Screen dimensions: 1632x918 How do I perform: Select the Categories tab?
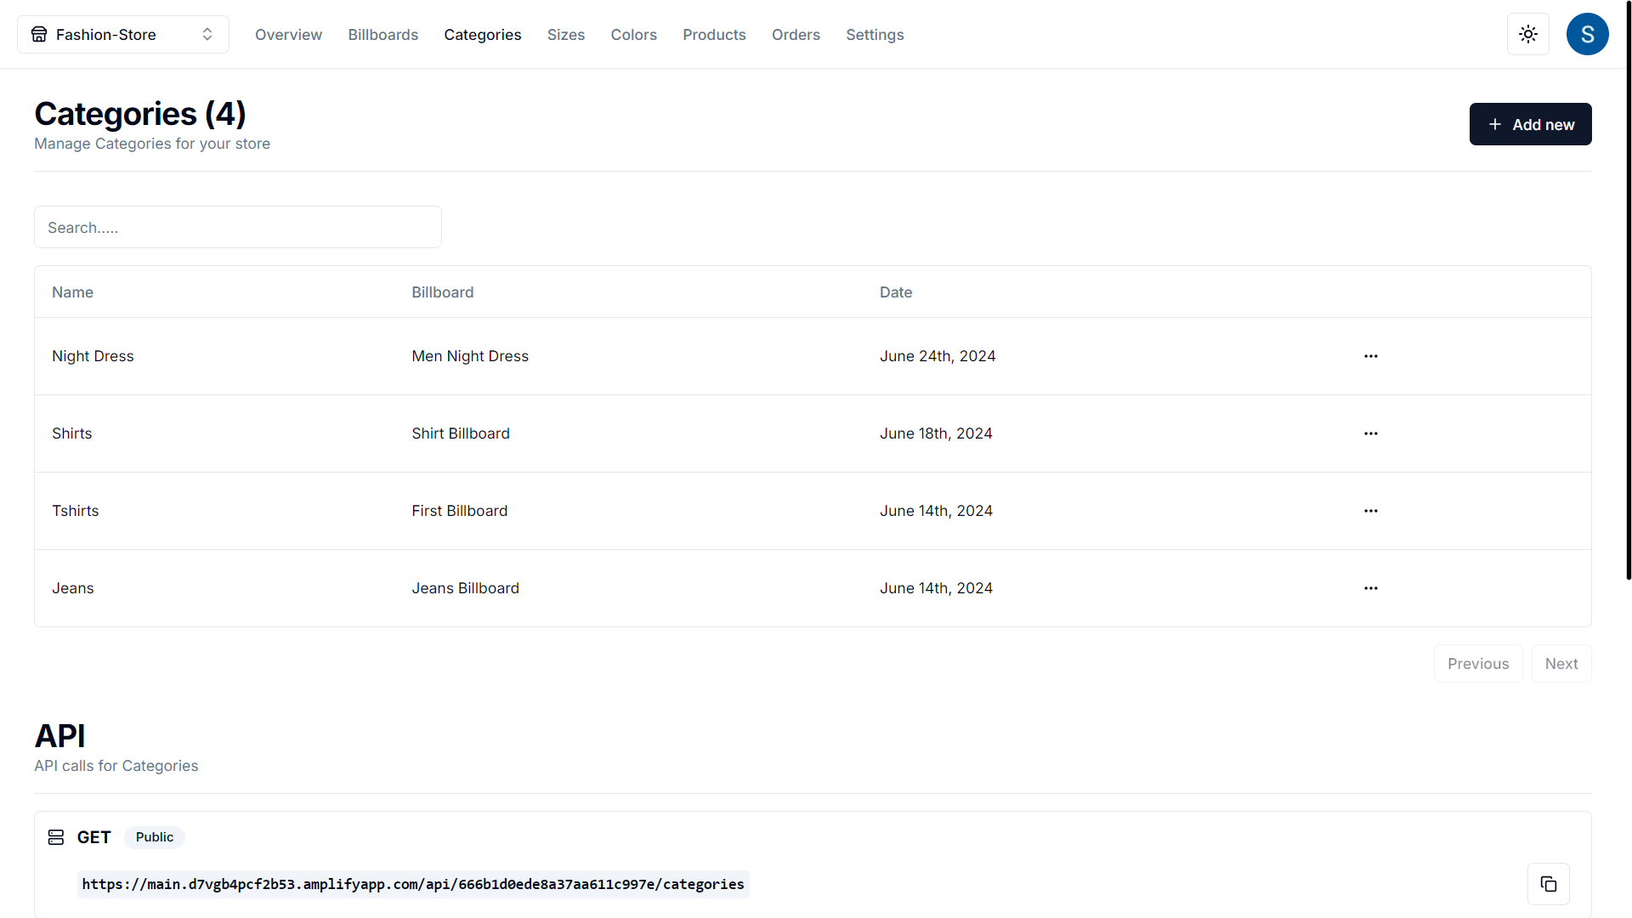pos(483,35)
